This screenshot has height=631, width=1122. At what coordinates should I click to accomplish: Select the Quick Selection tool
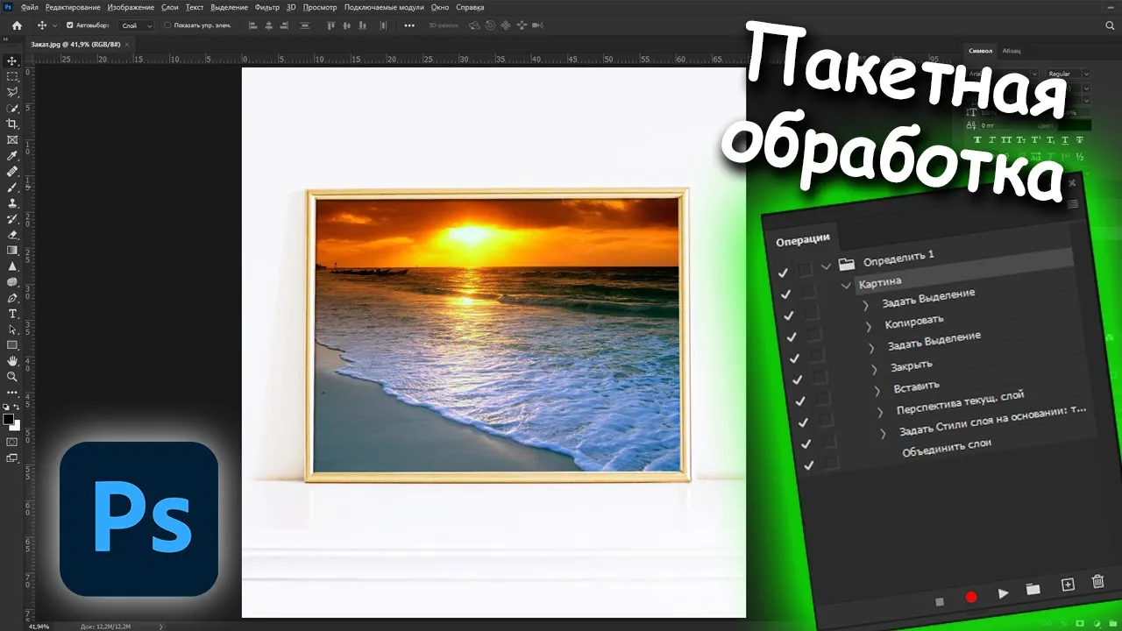(12, 109)
